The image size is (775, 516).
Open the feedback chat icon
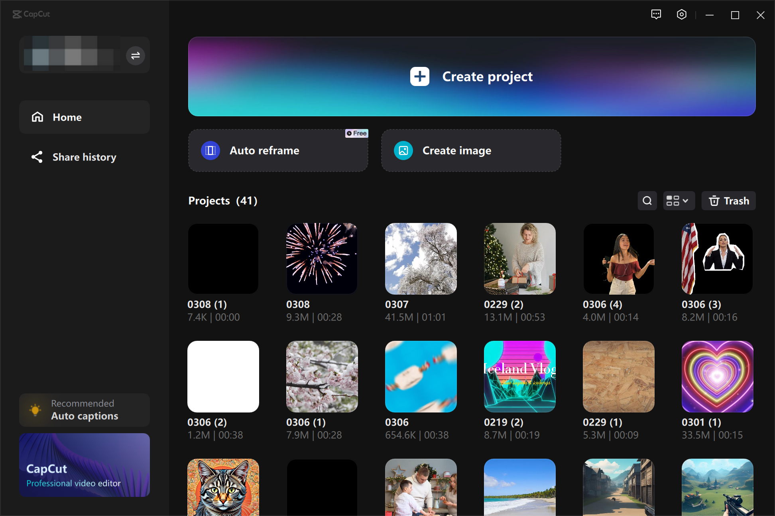656,15
